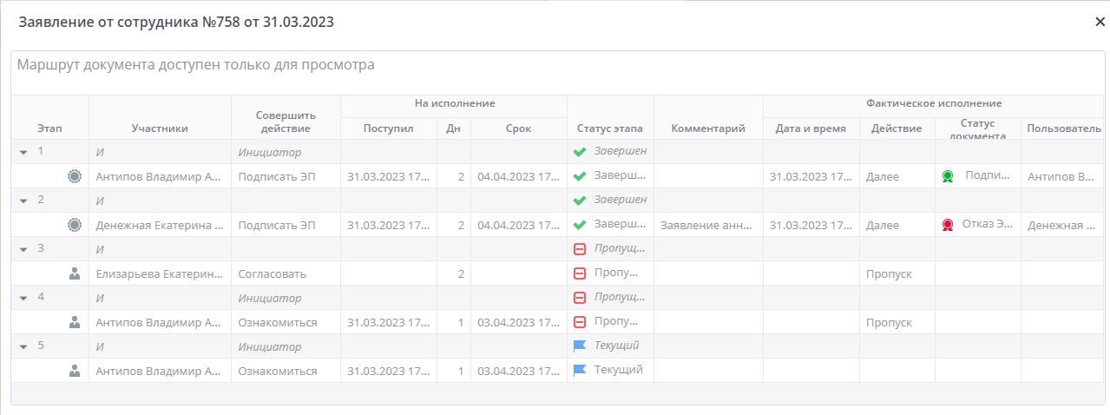Click Отказ Э… document status cell
This screenshot has width=1110, height=415.
(x=977, y=225)
